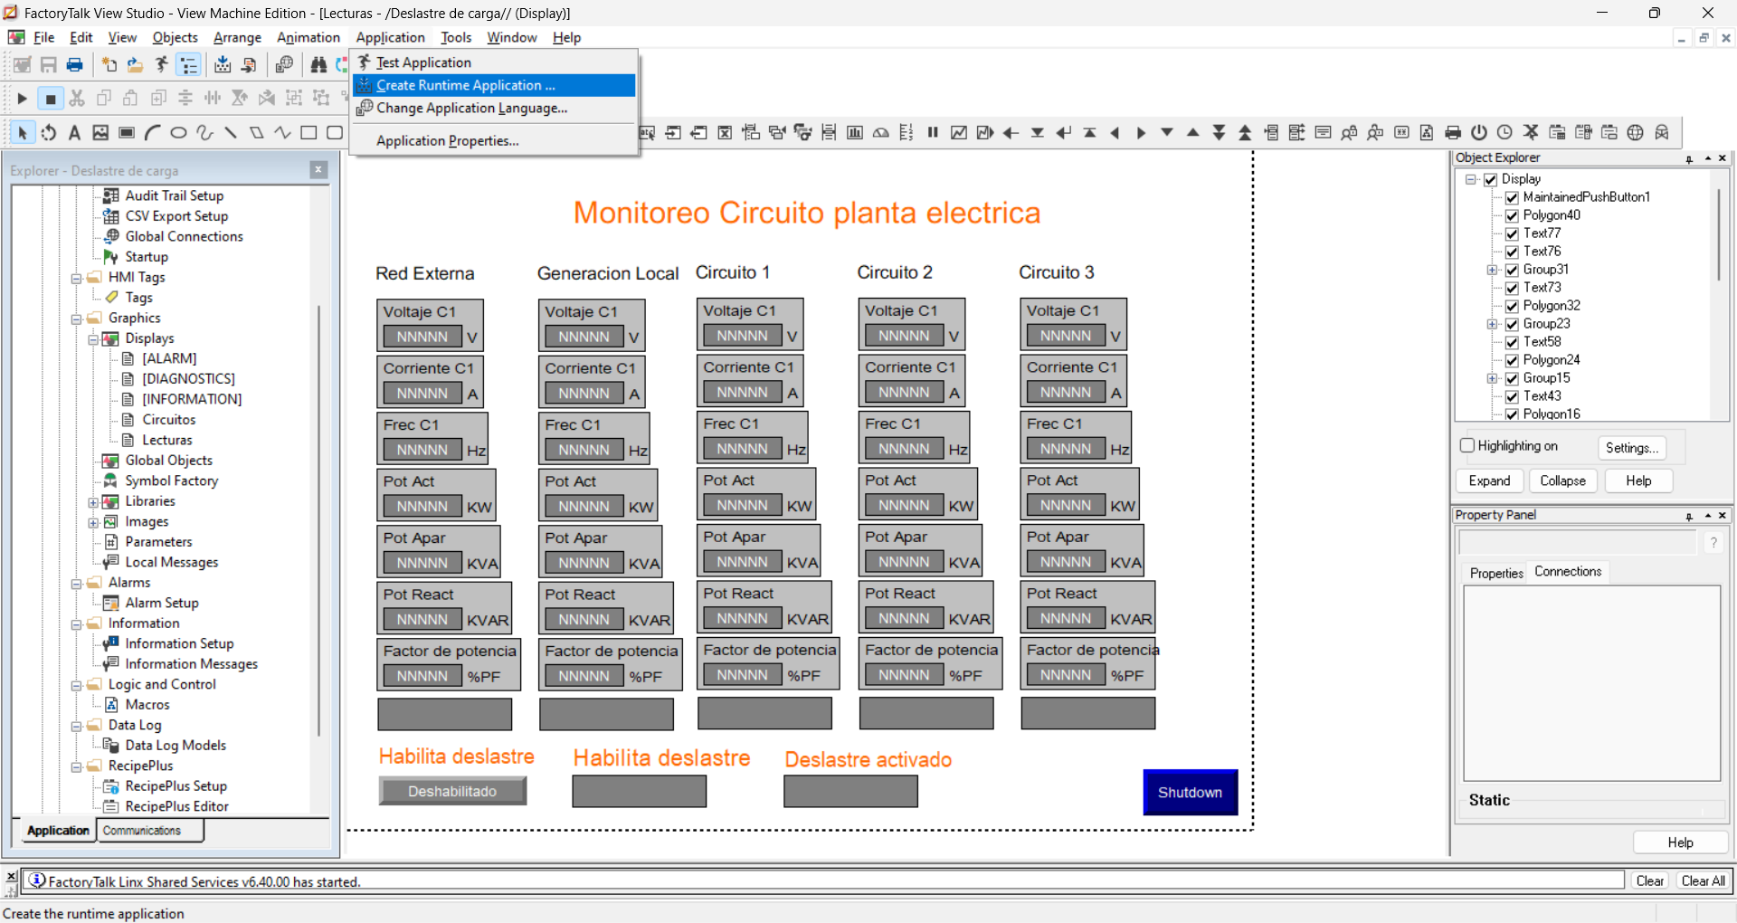The height and width of the screenshot is (923, 1737).
Task: Expand the Group23 node in Object Explorer
Action: 1492,324
